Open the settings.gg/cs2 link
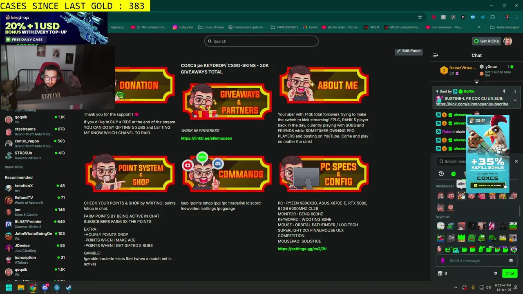Image resolution: width=523 pixels, height=294 pixels. point(302,249)
